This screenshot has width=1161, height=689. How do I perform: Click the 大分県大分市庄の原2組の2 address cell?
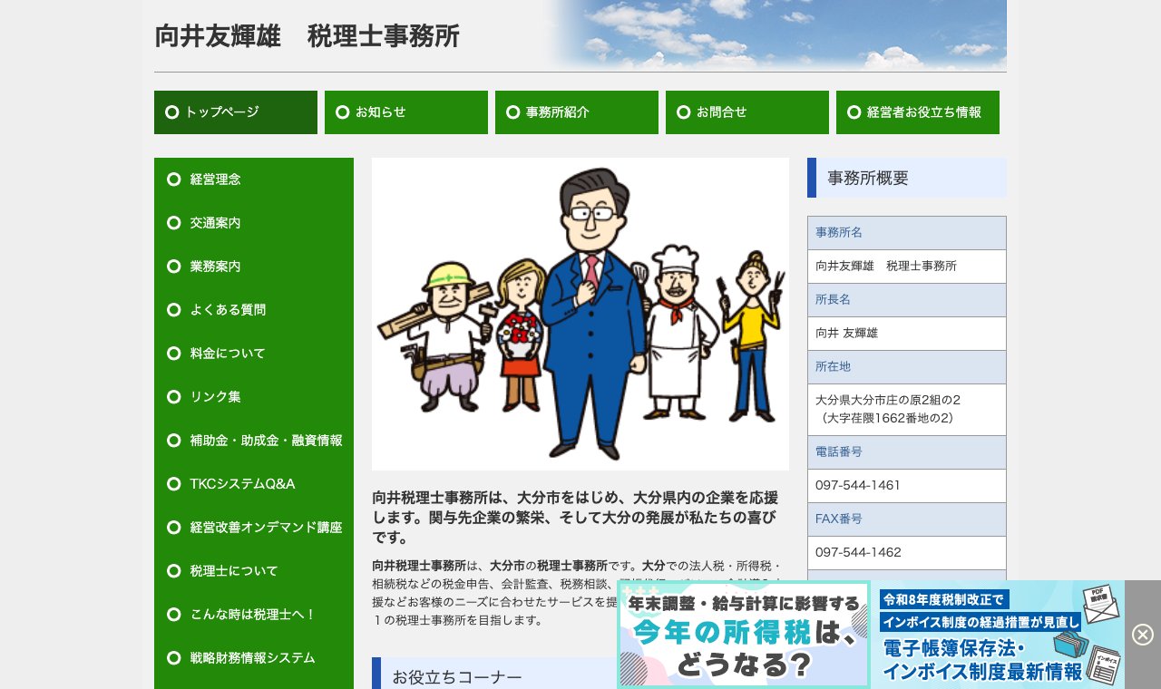pyautogui.click(x=907, y=410)
